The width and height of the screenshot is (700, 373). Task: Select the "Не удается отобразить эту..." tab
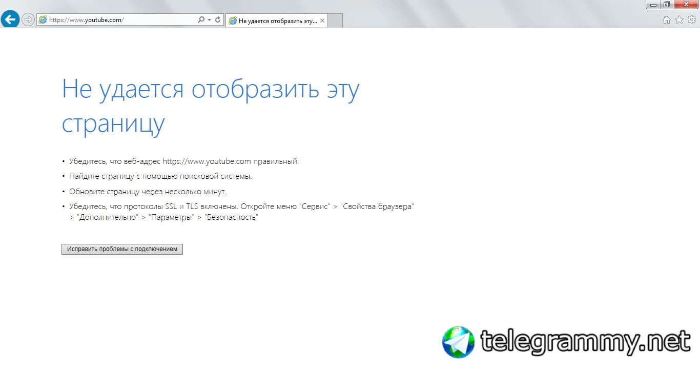pos(277,21)
